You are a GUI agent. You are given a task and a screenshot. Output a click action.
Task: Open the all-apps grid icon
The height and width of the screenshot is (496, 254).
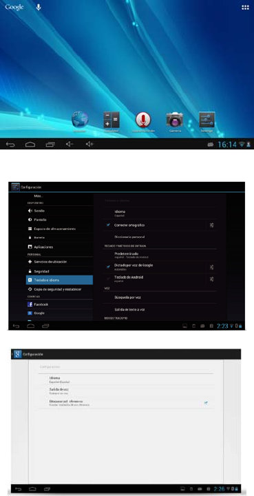(245, 8)
